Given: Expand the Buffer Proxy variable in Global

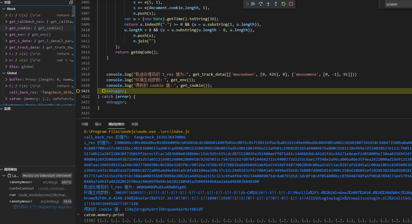Looking at the screenshot, I should (6, 79).
